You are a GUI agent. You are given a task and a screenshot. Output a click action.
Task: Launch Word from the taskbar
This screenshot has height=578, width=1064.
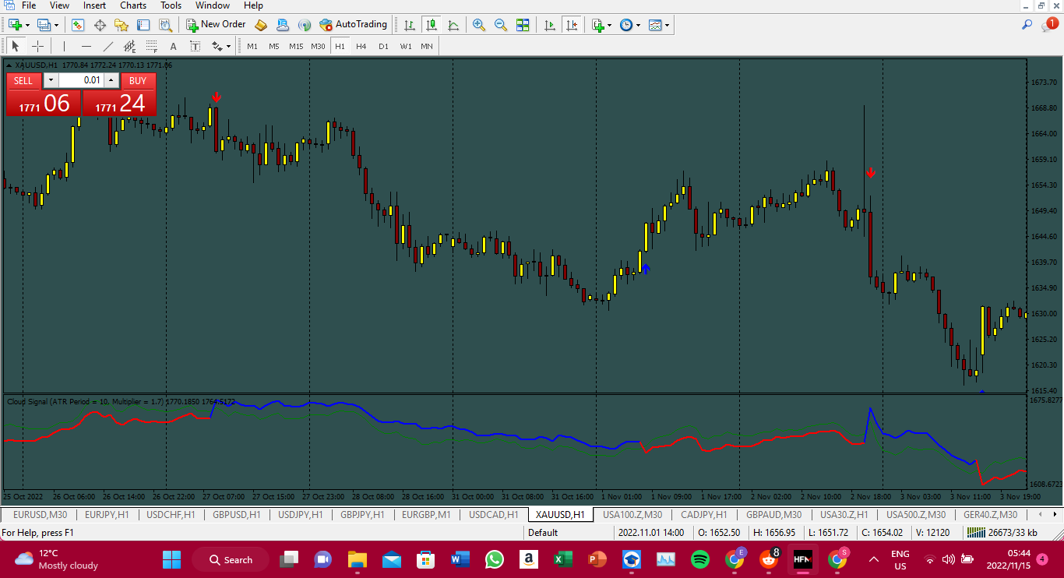pyautogui.click(x=460, y=559)
